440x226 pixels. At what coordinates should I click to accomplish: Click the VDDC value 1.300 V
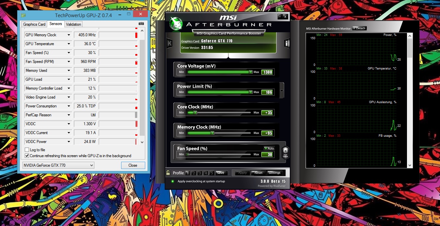[x=85, y=124]
